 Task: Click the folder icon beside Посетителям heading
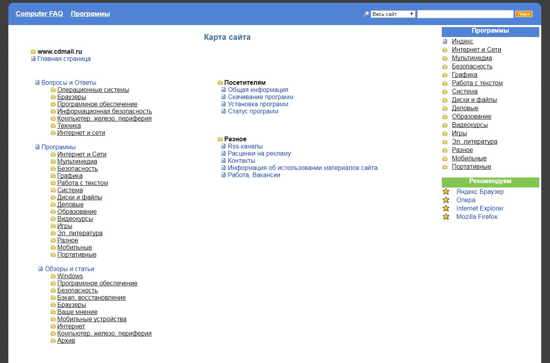pos(220,83)
